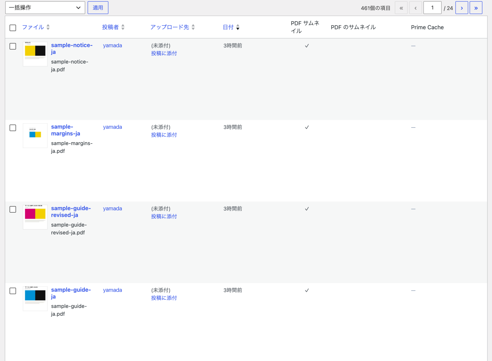Click the current page number field
492x361 pixels.
[x=432, y=8]
